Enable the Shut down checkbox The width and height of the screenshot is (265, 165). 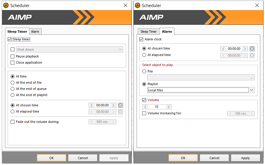click(x=12, y=49)
